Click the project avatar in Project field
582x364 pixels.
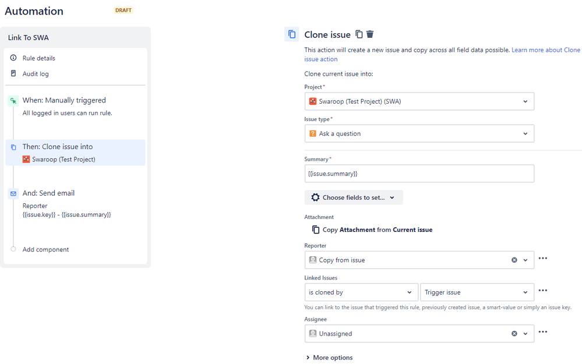click(313, 101)
